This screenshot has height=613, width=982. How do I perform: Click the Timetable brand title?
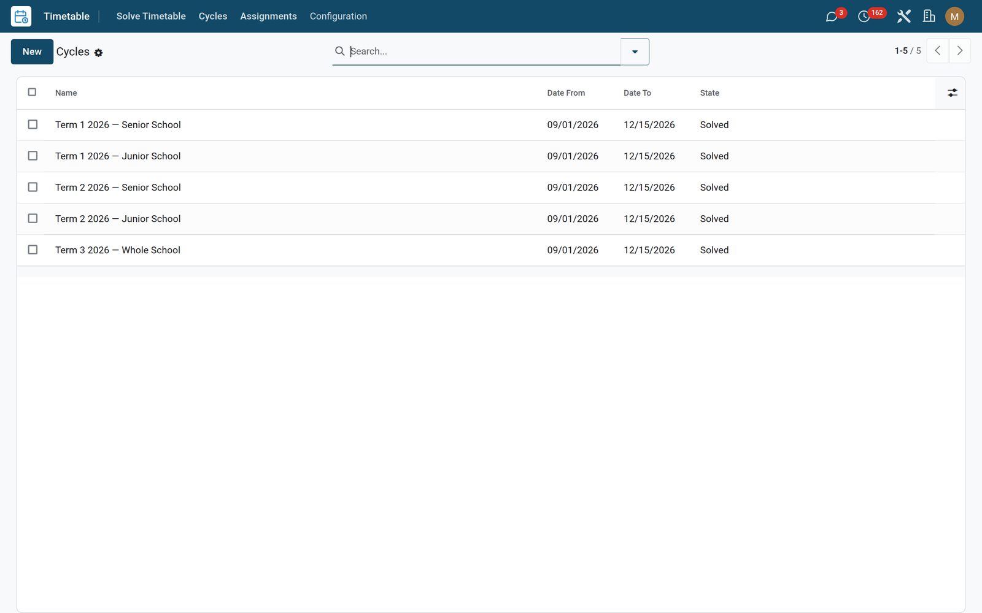[x=66, y=17]
